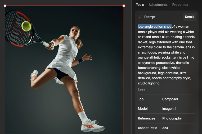Click the words 'studio lighting' in the prompt
Image resolution: width=202 pixels, height=134 pixels.
coord(149,83)
